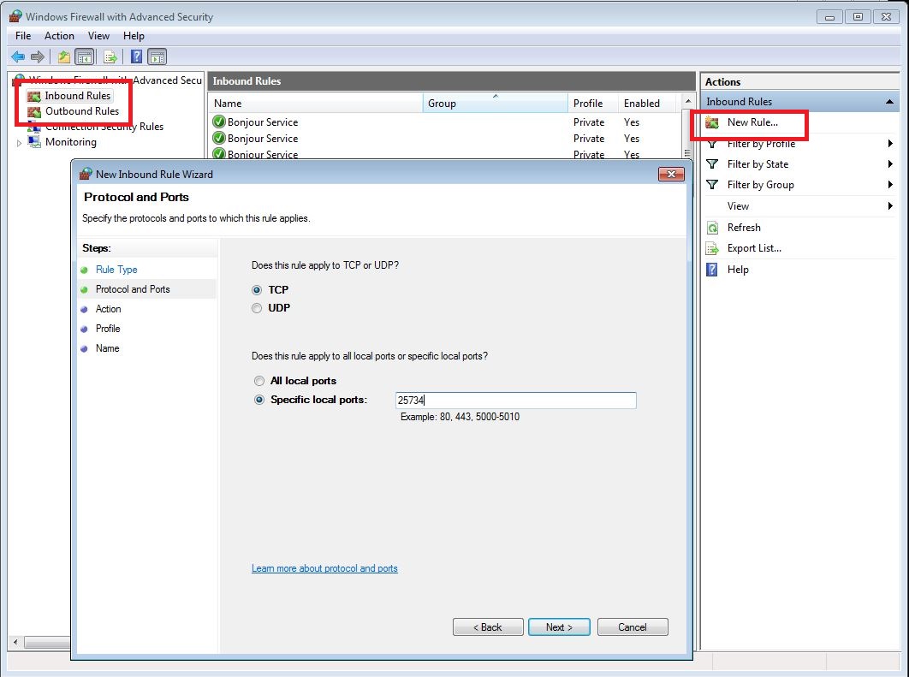This screenshot has height=677, width=909.
Task: Open the Action menu
Action: [59, 36]
